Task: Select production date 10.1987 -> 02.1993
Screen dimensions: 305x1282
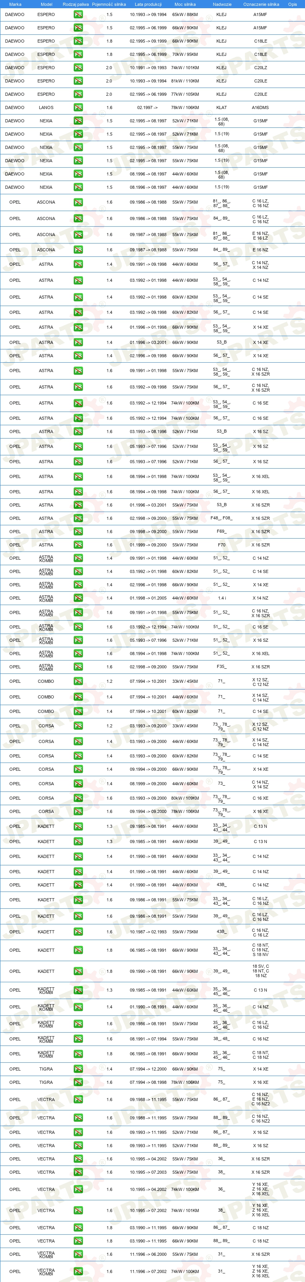Action: tap(148, 932)
